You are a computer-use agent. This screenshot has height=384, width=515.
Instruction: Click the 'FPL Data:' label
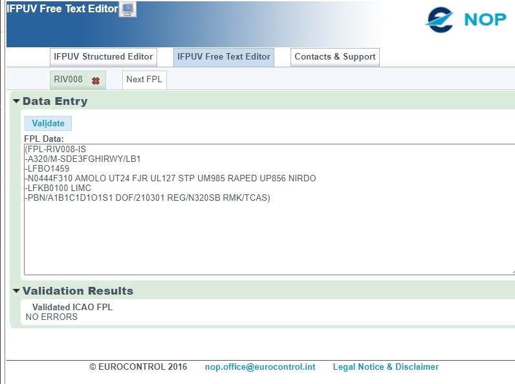click(x=44, y=139)
